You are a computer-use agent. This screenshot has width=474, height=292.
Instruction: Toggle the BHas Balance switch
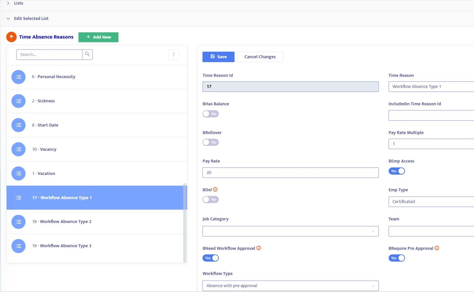click(210, 114)
